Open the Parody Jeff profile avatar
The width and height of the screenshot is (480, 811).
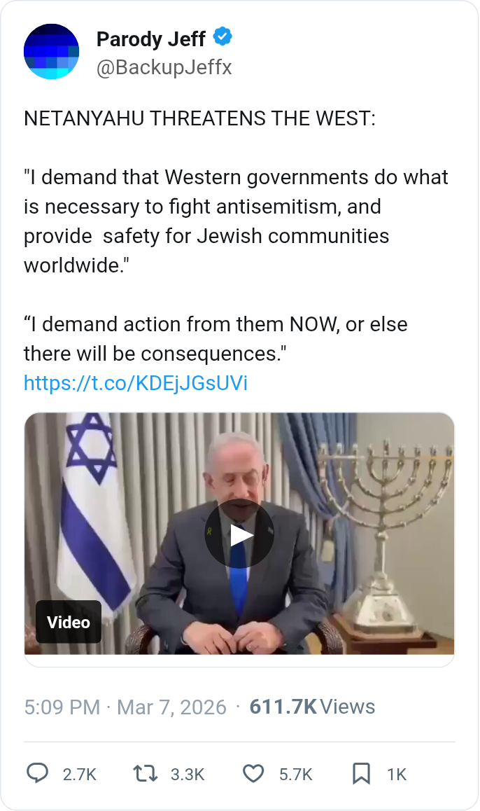[51, 51]
